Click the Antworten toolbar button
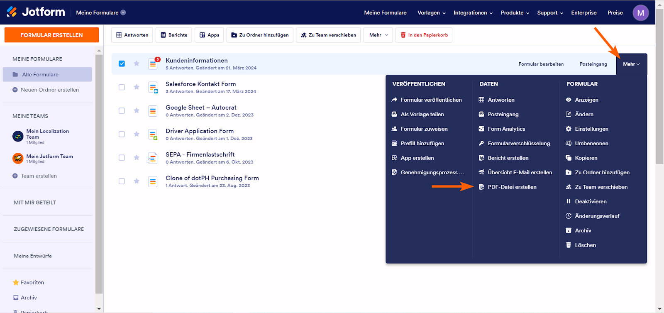Viewport: 664px width, 313px height. (x=132, y=35)
